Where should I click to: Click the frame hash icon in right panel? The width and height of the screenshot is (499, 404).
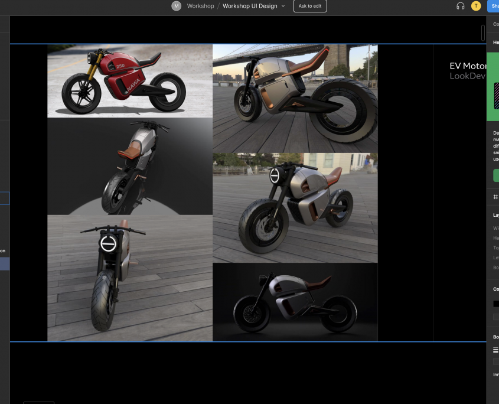click(x=495, y=197)
